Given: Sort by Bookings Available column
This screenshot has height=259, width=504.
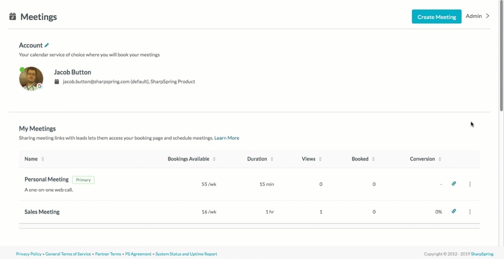Looking at the screenshot, I should click(x=214, y=159).
